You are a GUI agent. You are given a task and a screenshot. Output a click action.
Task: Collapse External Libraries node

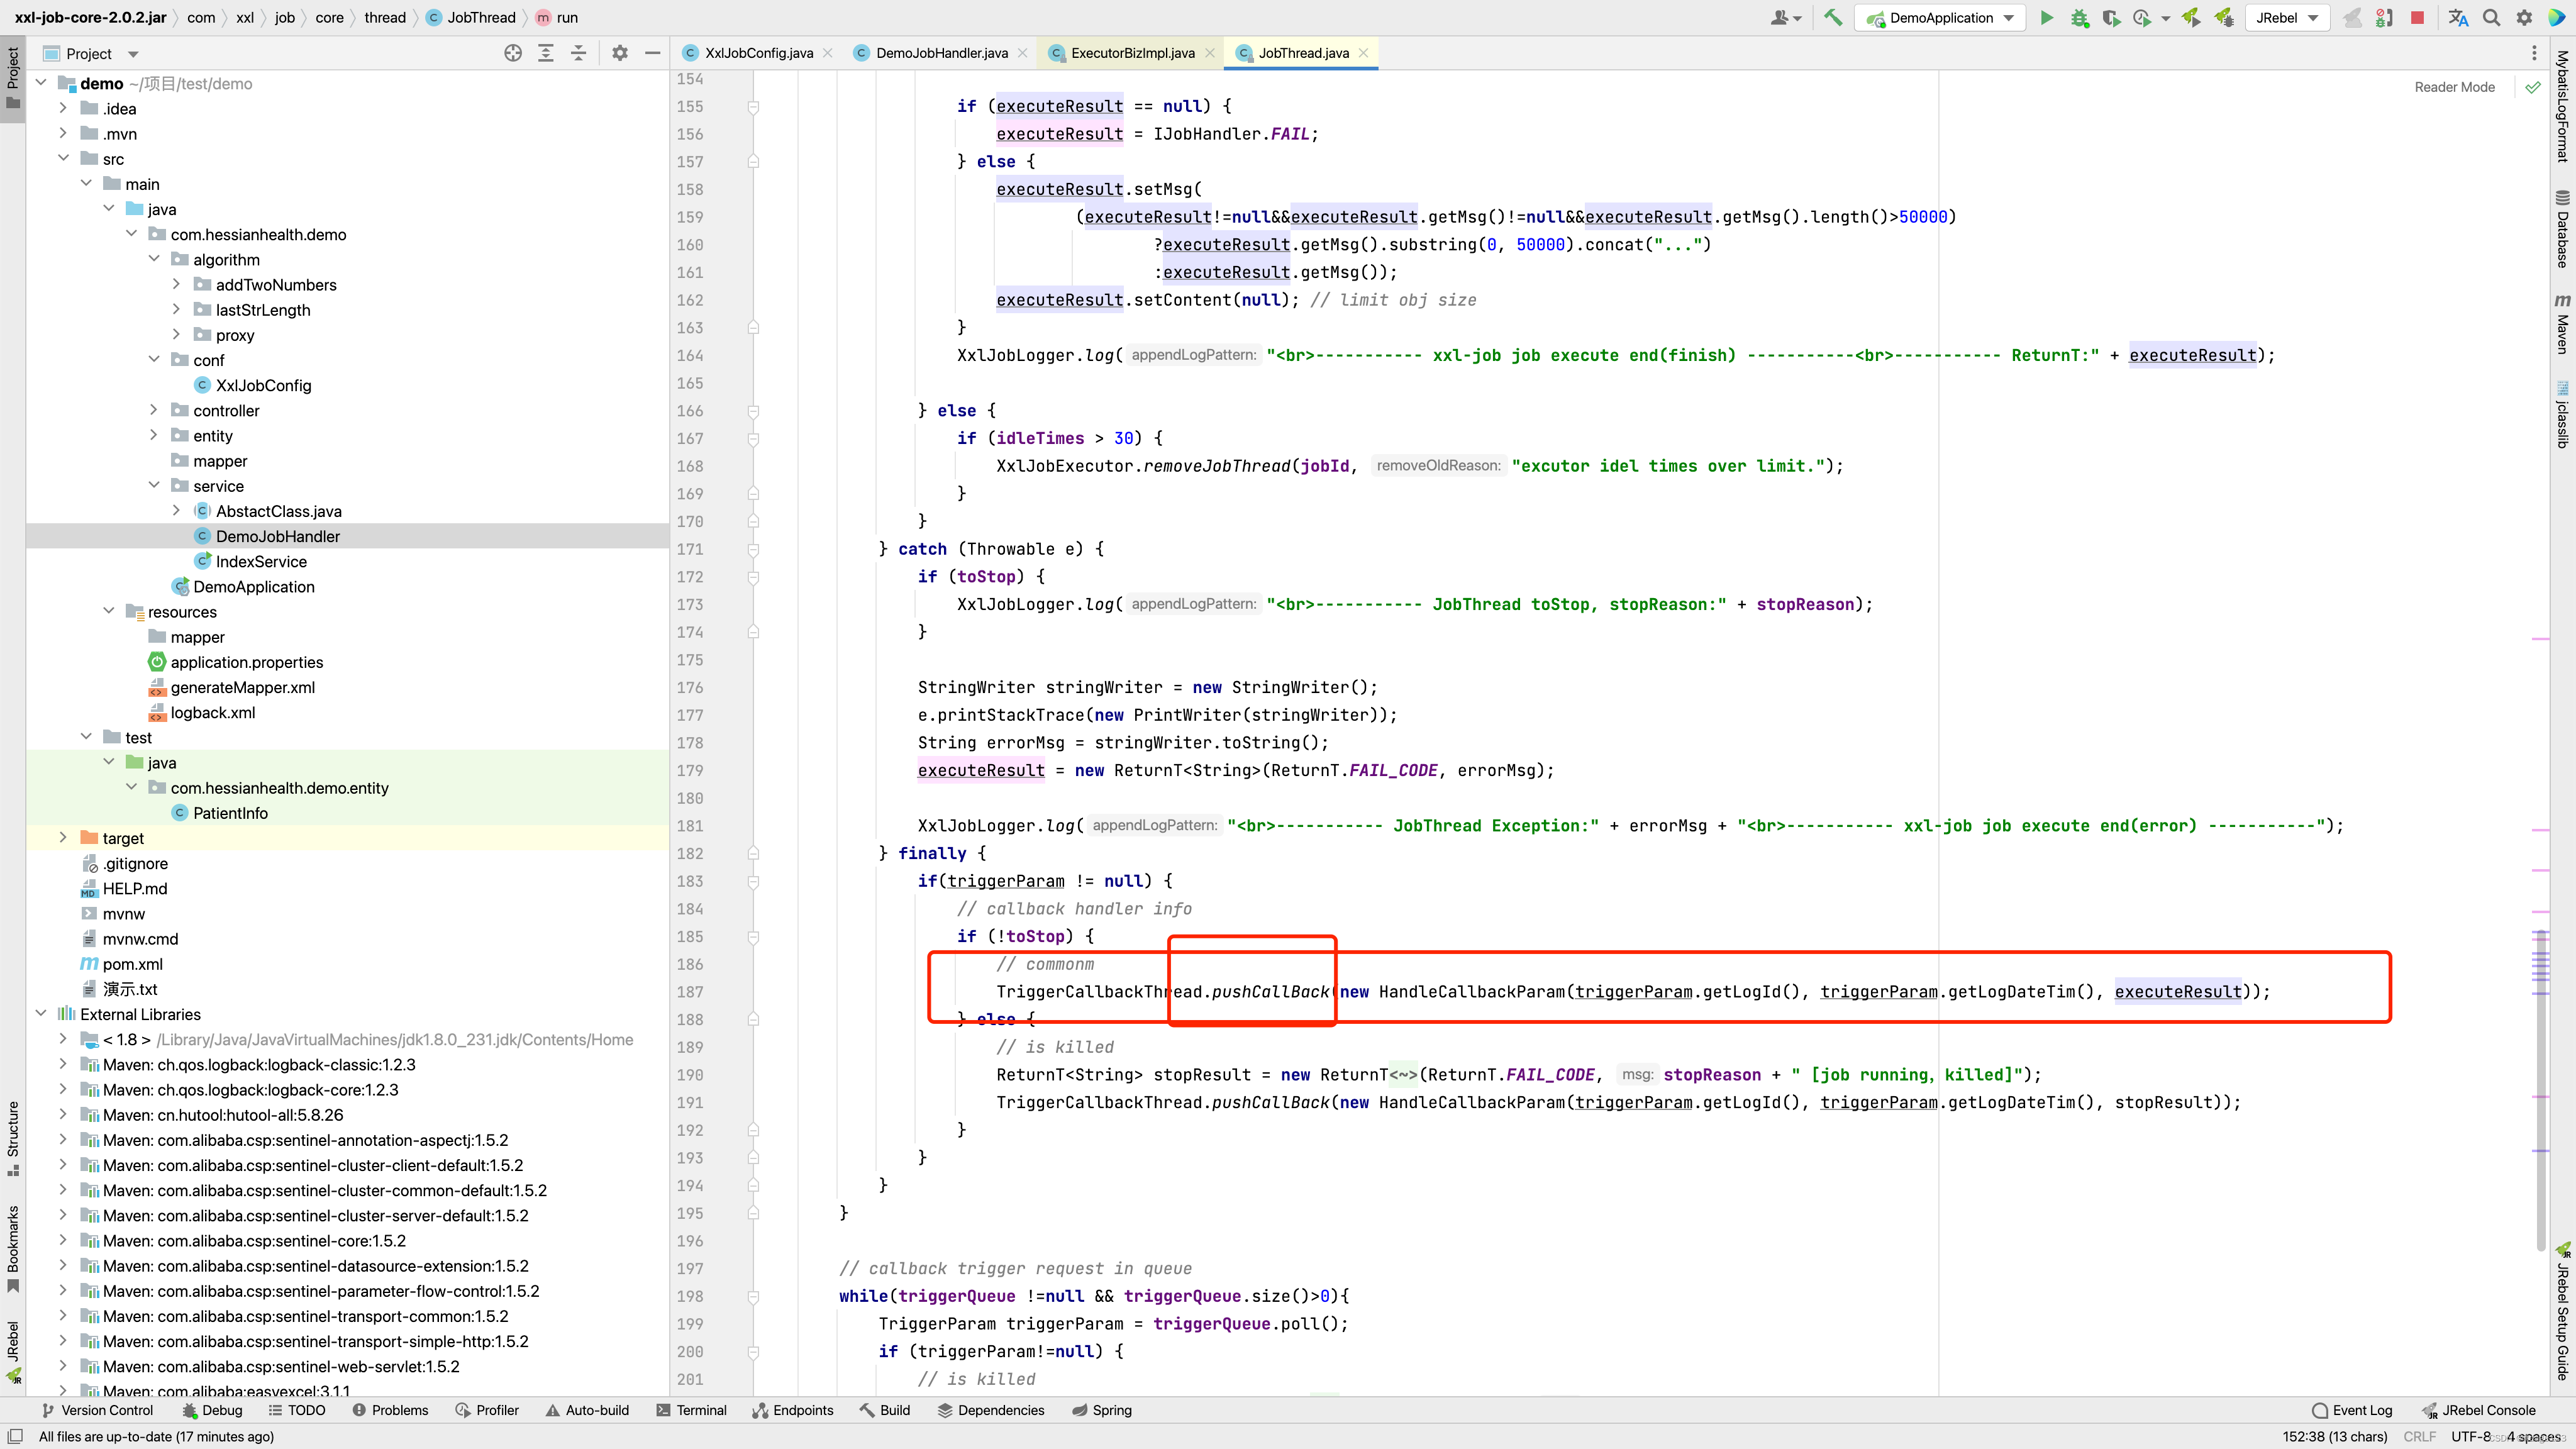click(x=41, y=1013)
